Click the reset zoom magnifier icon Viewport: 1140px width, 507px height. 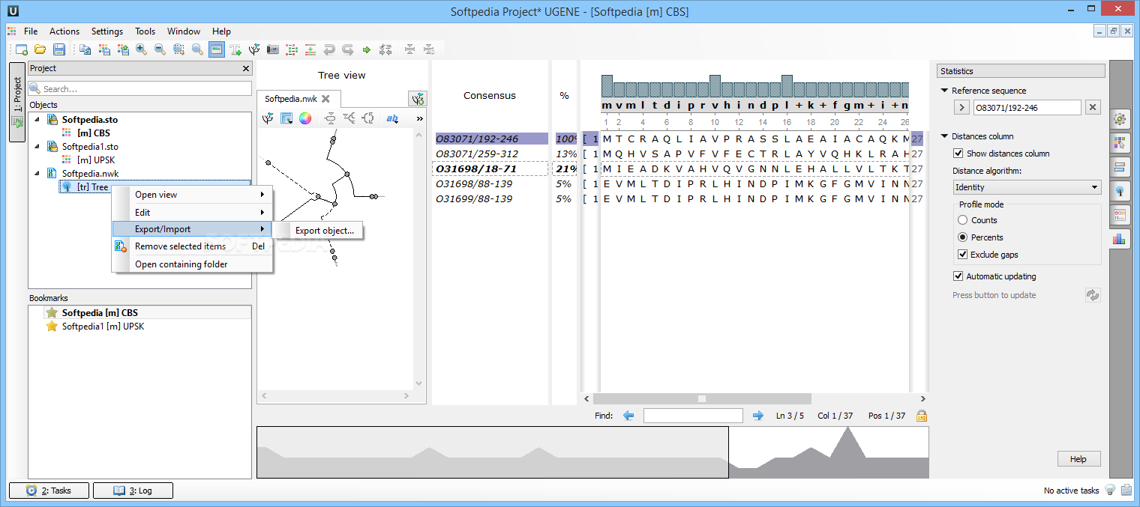[197, 49]
